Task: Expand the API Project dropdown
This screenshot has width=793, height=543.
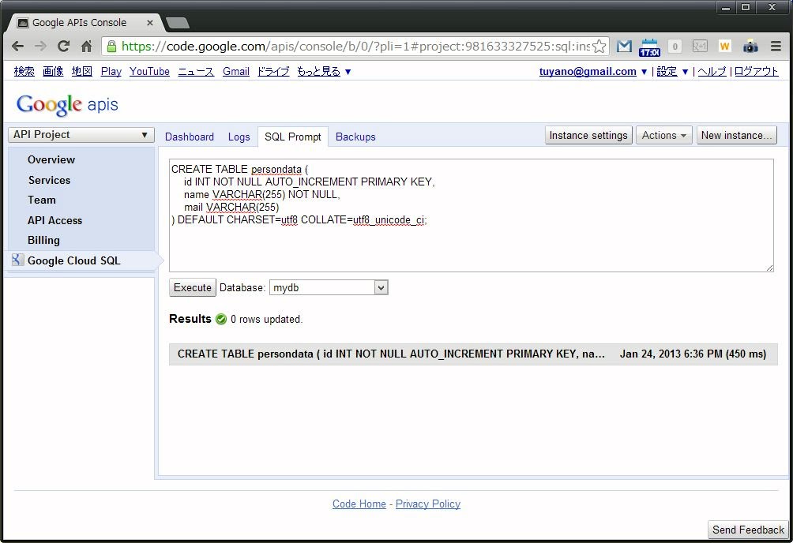Action: tap(81, 135)
